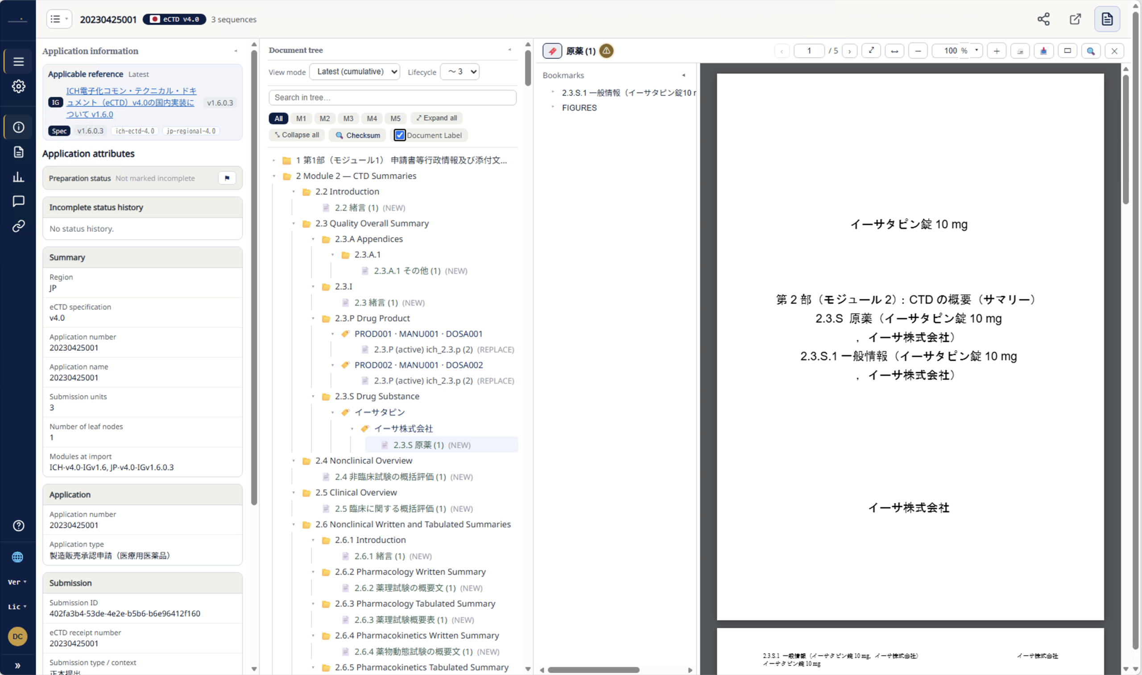
Task: Select 2.4 非臨床試験の概括評価 (1) document
Action: (390, 477)
